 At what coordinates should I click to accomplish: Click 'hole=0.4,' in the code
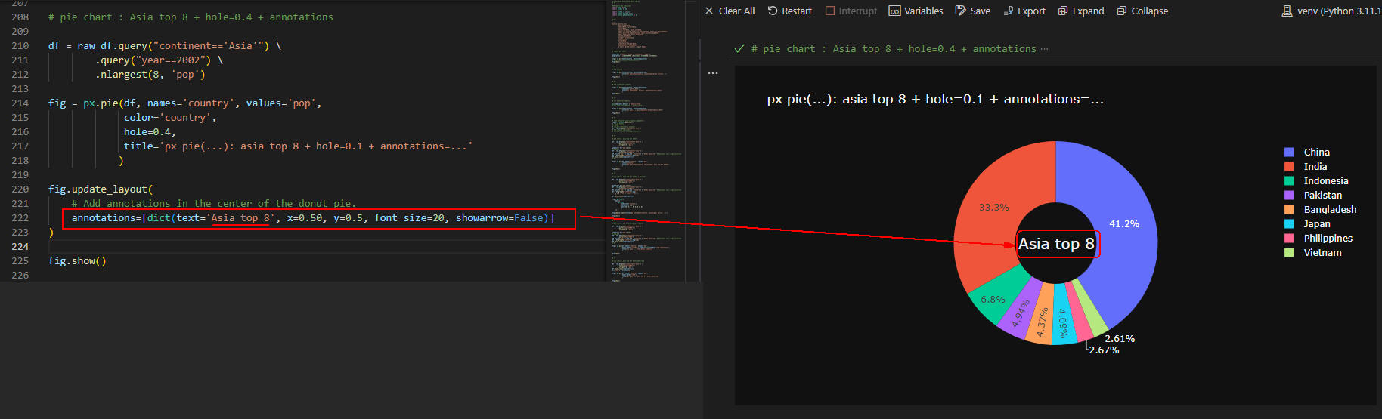[x=150, y=132]
